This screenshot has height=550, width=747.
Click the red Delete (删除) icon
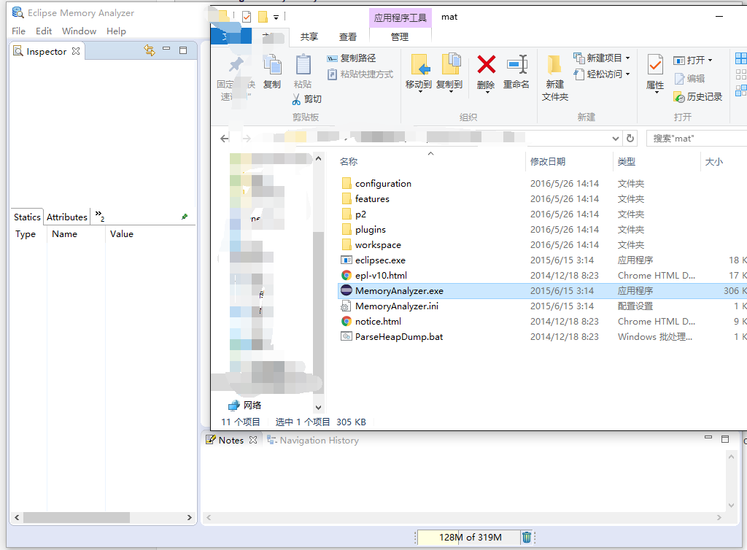(486, 65)
